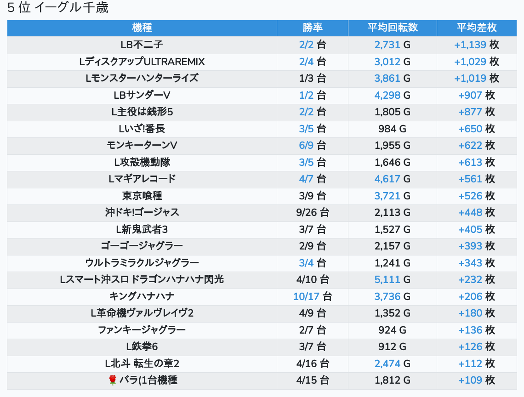Select the LB不二子 machine name
Viewport: 524px width, 397px height.
142,45
